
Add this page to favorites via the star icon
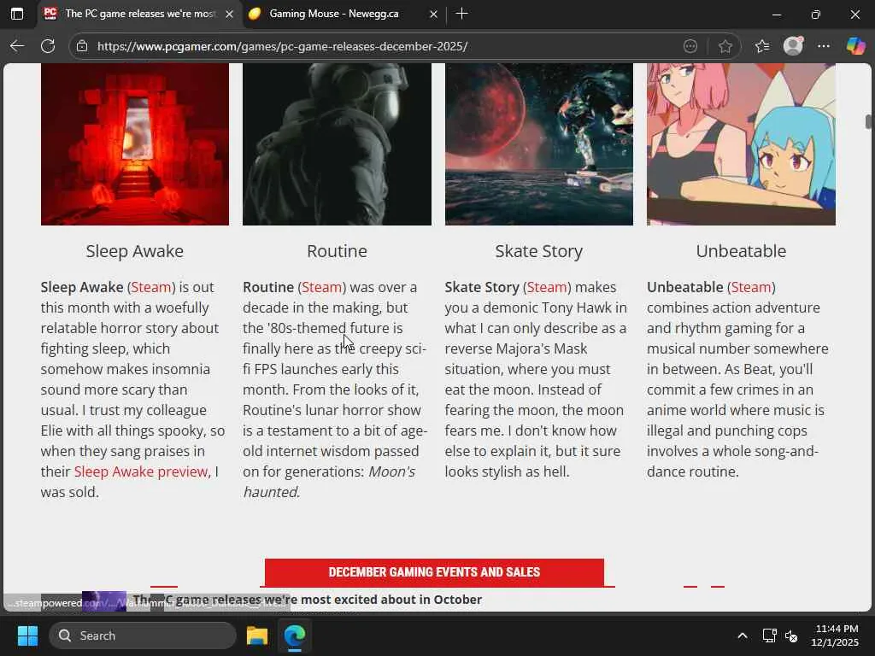pos(725,46)
